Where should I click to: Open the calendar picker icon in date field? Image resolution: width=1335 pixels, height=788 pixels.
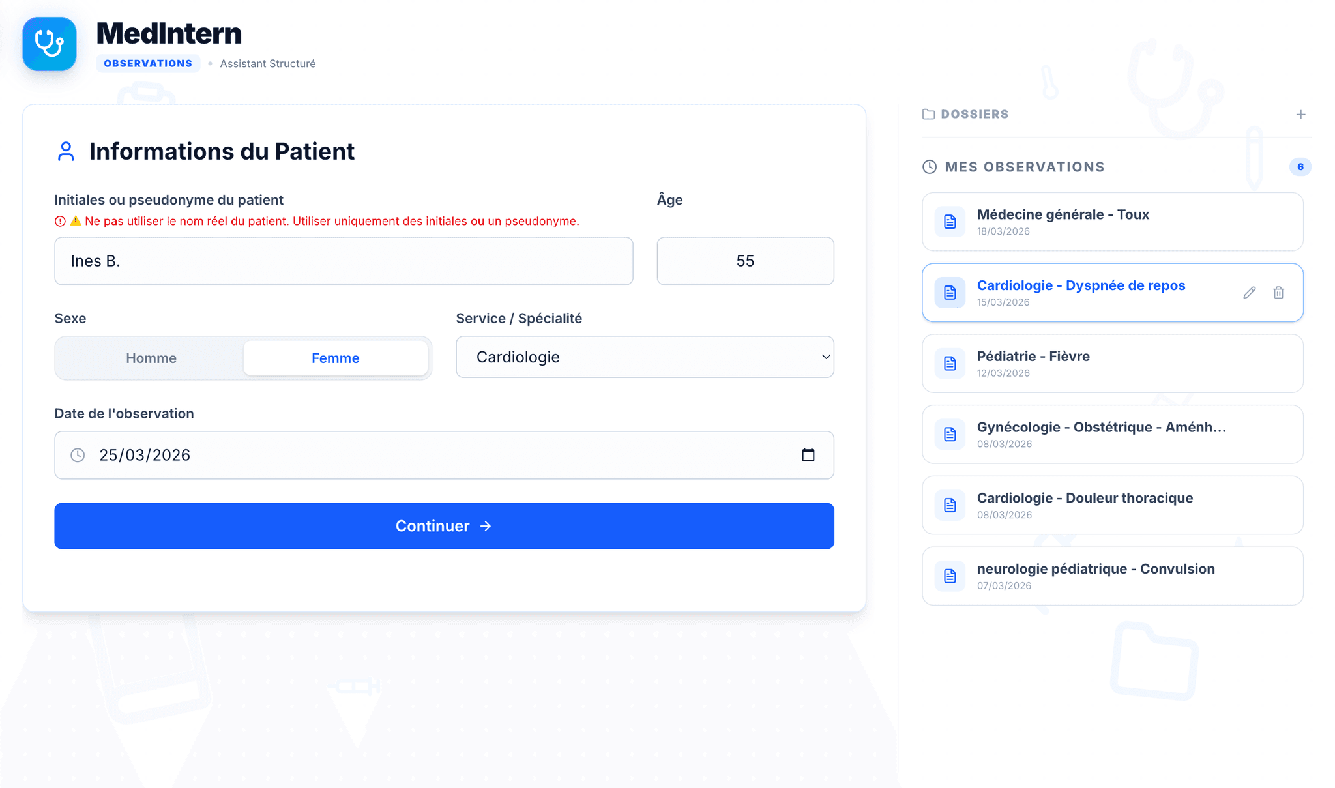click(x=808, y=455)
